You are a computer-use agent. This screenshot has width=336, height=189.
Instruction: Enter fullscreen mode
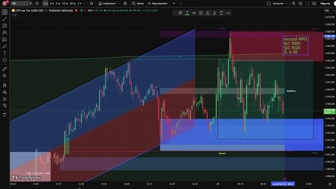pos(307,3)
